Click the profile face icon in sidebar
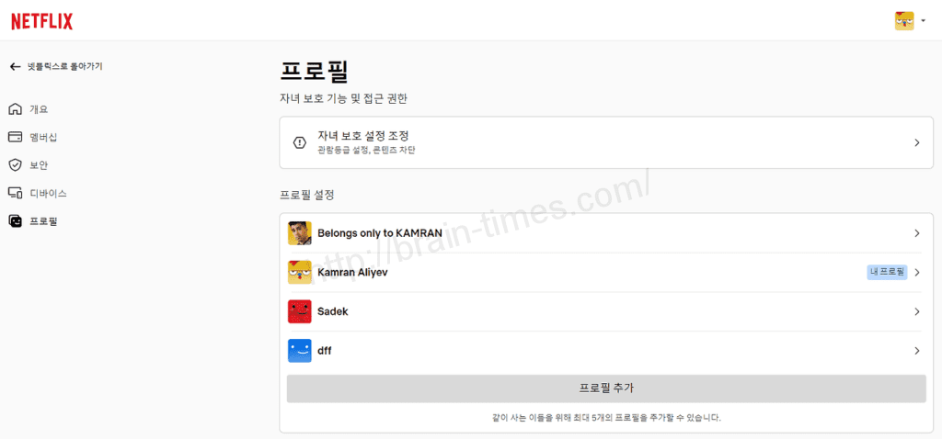 coord(15,221)
